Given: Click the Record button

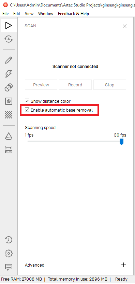Looking at the screenshot, I should point(75,85).
